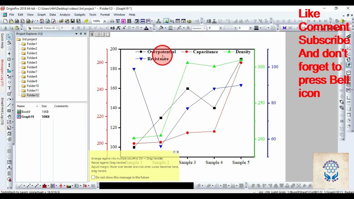
Task: Select the Rectangle tool
Action: (x=9, y=111)
